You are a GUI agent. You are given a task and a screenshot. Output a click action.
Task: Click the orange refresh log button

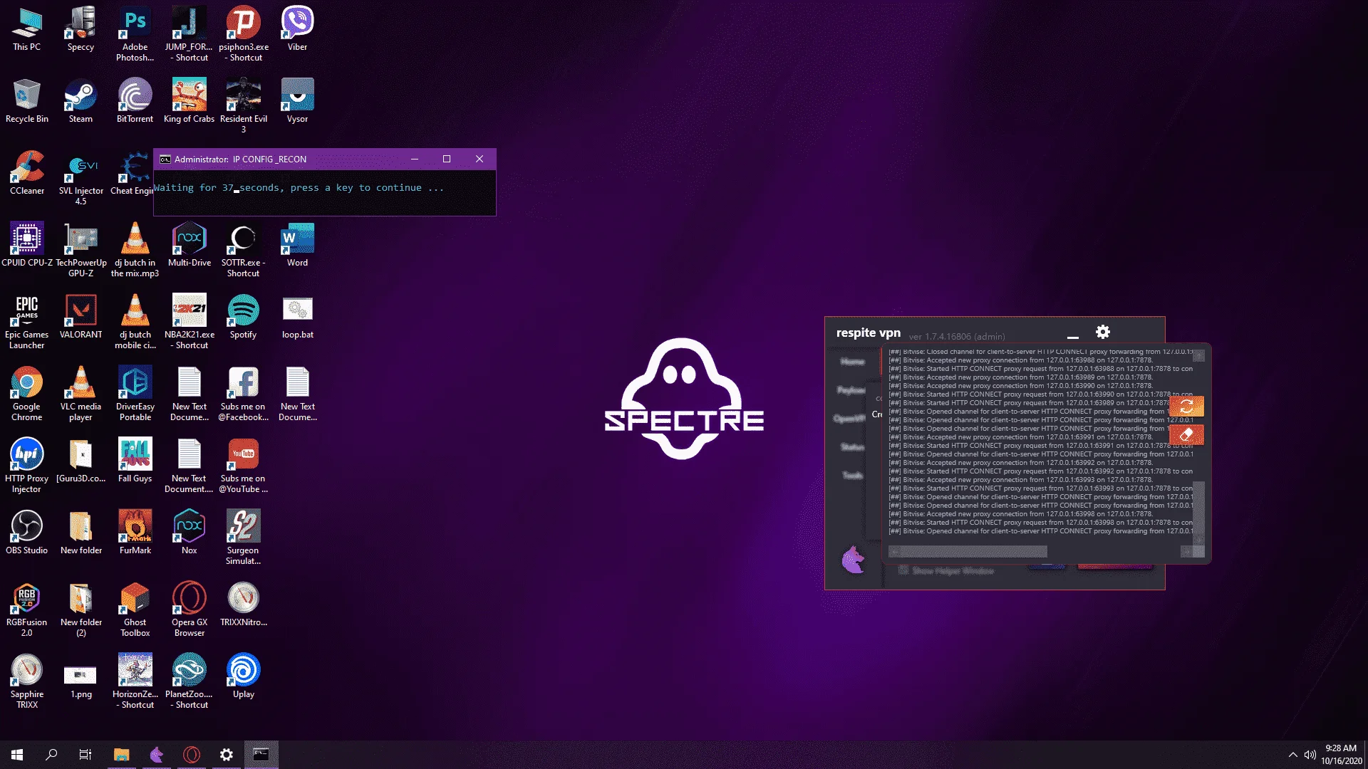[1186, 406]
